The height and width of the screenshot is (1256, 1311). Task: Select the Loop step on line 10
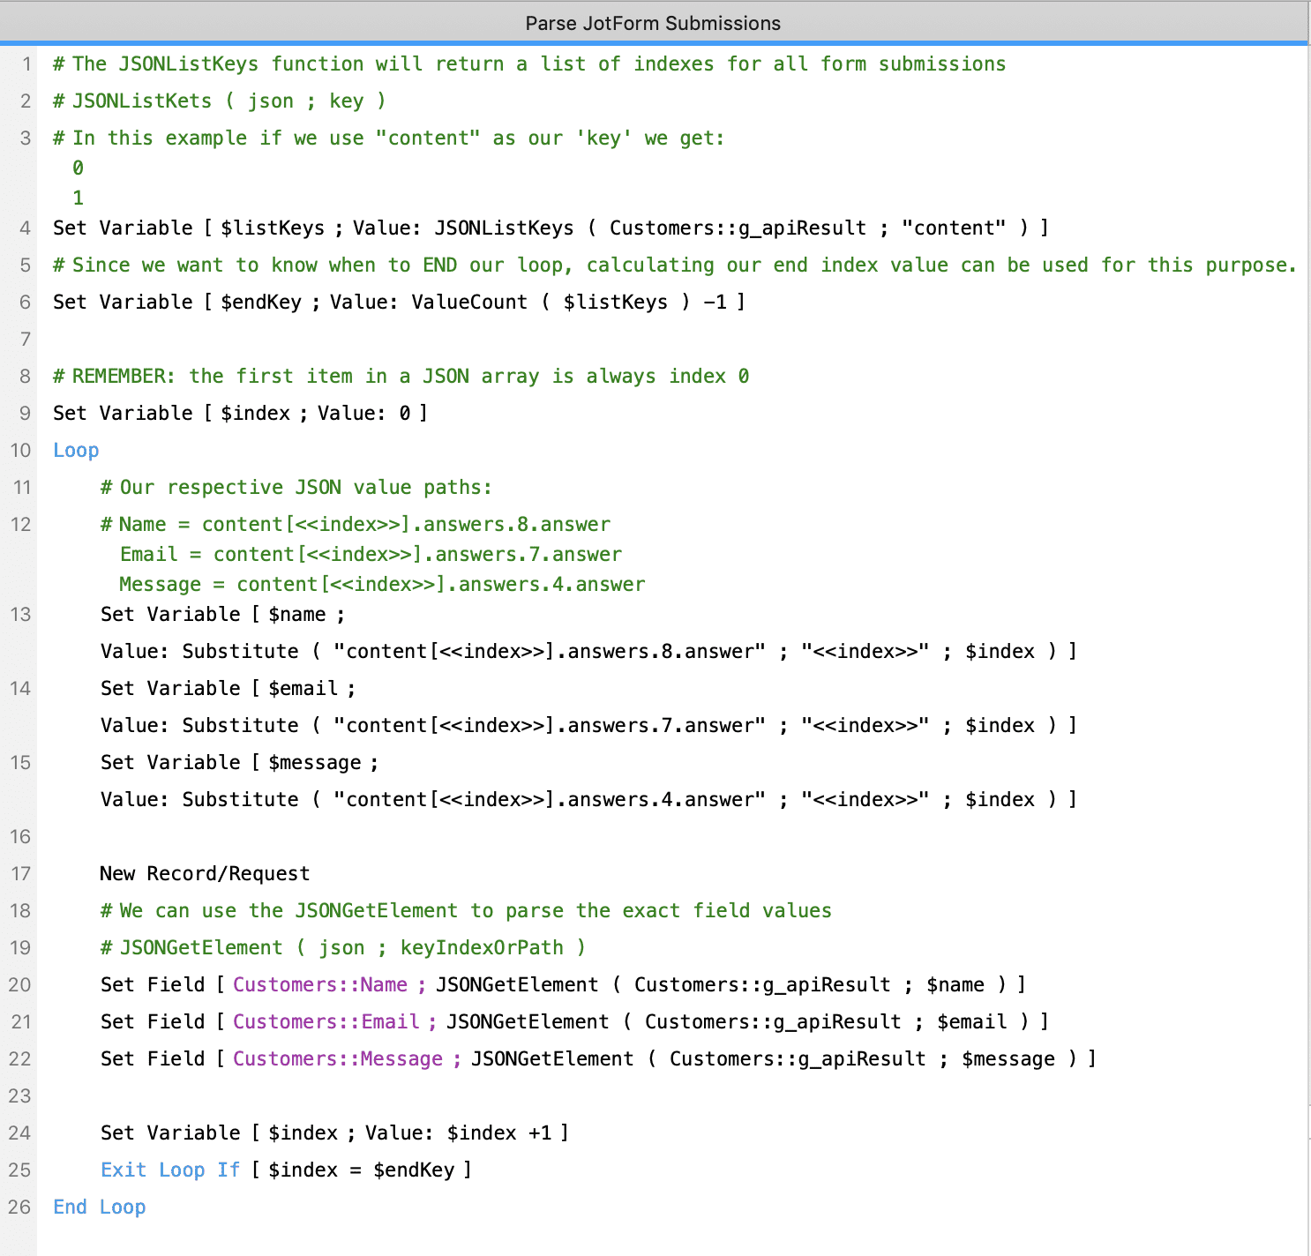75,450
